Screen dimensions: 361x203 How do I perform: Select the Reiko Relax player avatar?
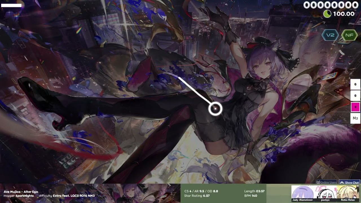pyautogui.click(x=348, y=193)
